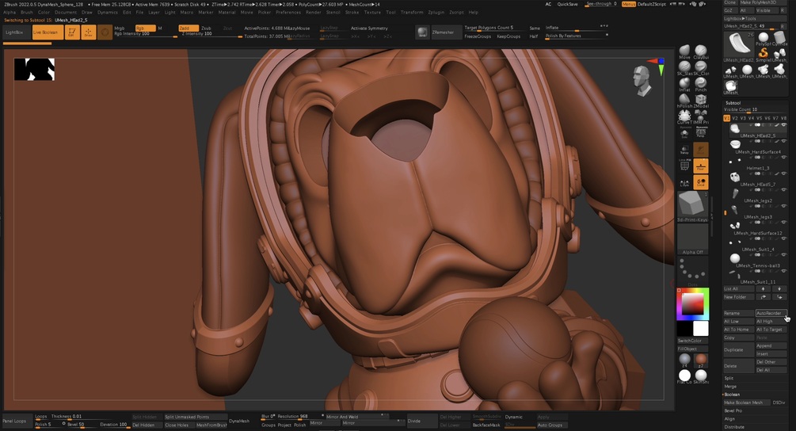Adjust the Z Intensity slider

click(x=210, y=34)
